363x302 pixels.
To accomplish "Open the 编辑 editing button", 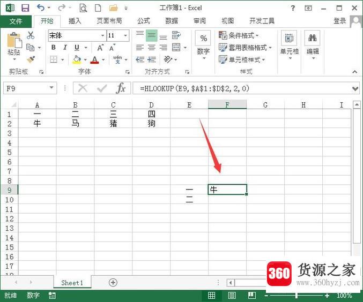I will tap(313, 46).
